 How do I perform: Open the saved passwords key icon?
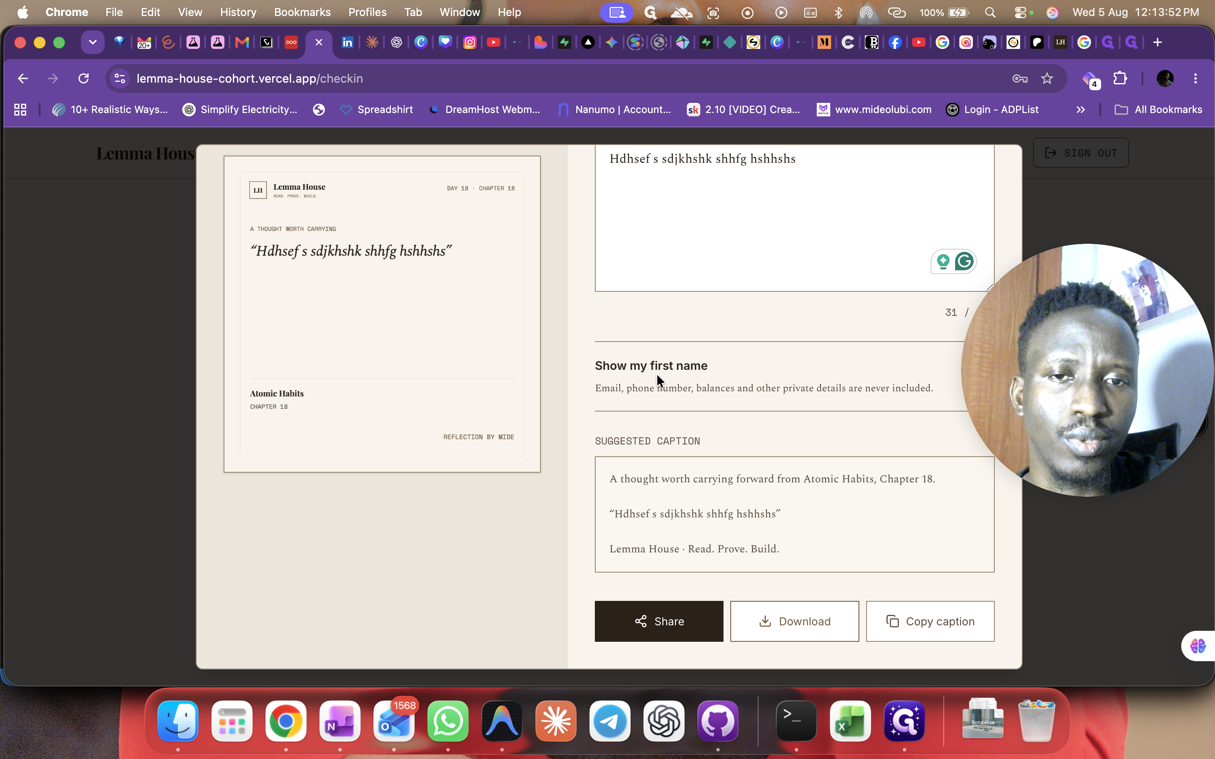tap(1020, 78)
